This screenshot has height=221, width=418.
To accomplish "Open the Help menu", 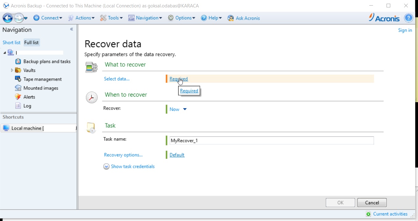I will coord(211,18).
